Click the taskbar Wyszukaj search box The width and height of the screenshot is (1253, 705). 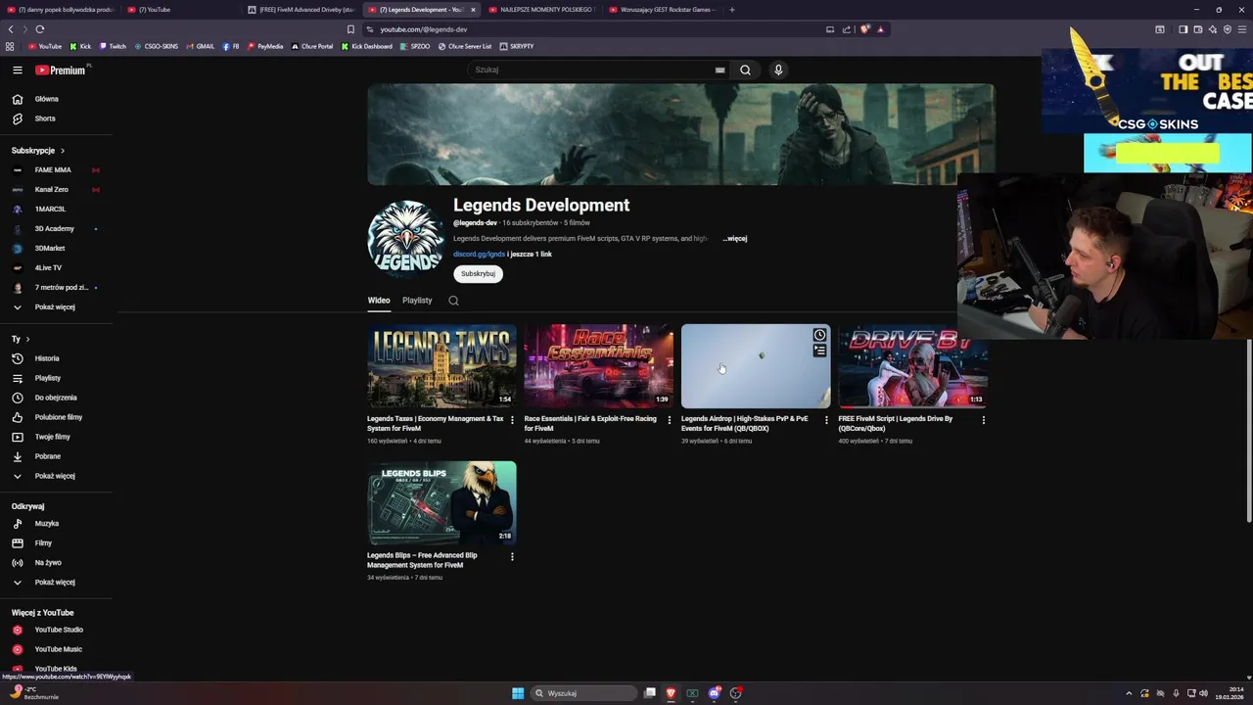(584, 693)
